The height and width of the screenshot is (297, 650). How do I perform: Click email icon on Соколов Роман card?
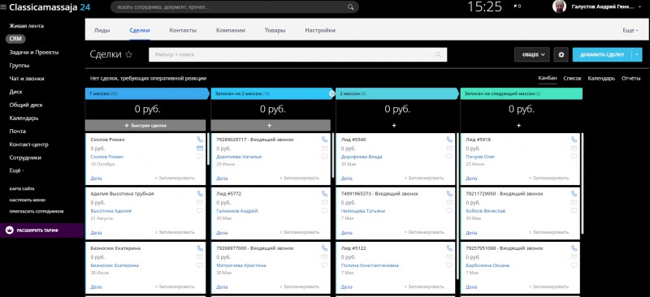pos(200,148)
